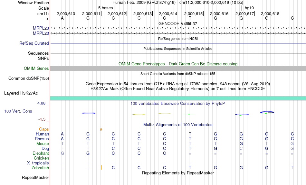Image resolution: width=306 pixels, height=185 pixels.
Task: Click the T base in the reference sequence row
Action: tap(190, 18)
